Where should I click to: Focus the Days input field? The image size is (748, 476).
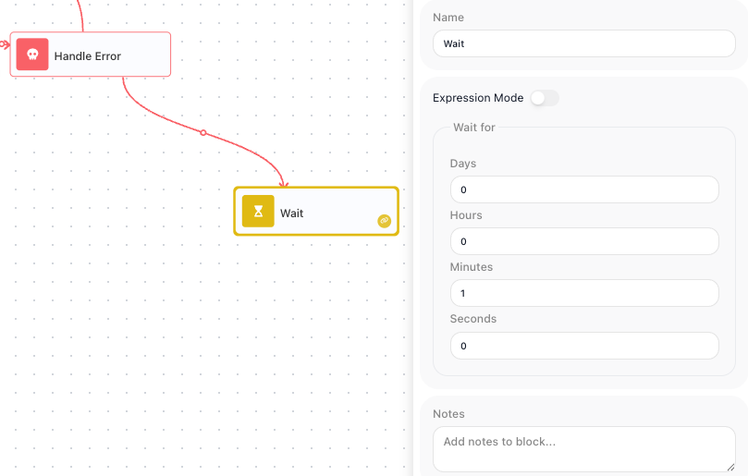pos(584,189)
